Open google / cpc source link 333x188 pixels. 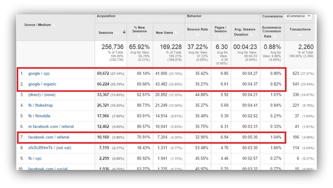click(x=39, y=74)
